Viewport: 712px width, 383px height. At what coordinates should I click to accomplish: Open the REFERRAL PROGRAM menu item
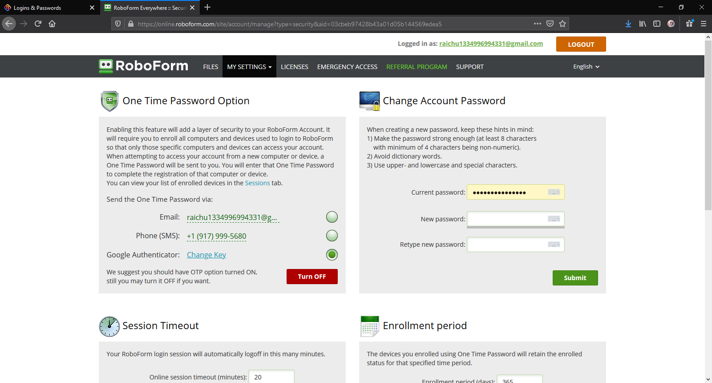(x=417, y=67)
